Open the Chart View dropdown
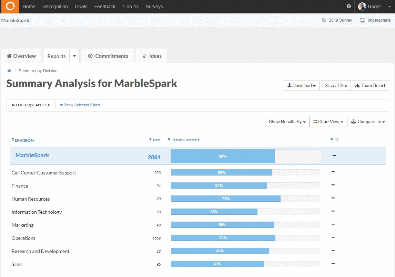Screen dimensions: 395x277 coord(328,122)
